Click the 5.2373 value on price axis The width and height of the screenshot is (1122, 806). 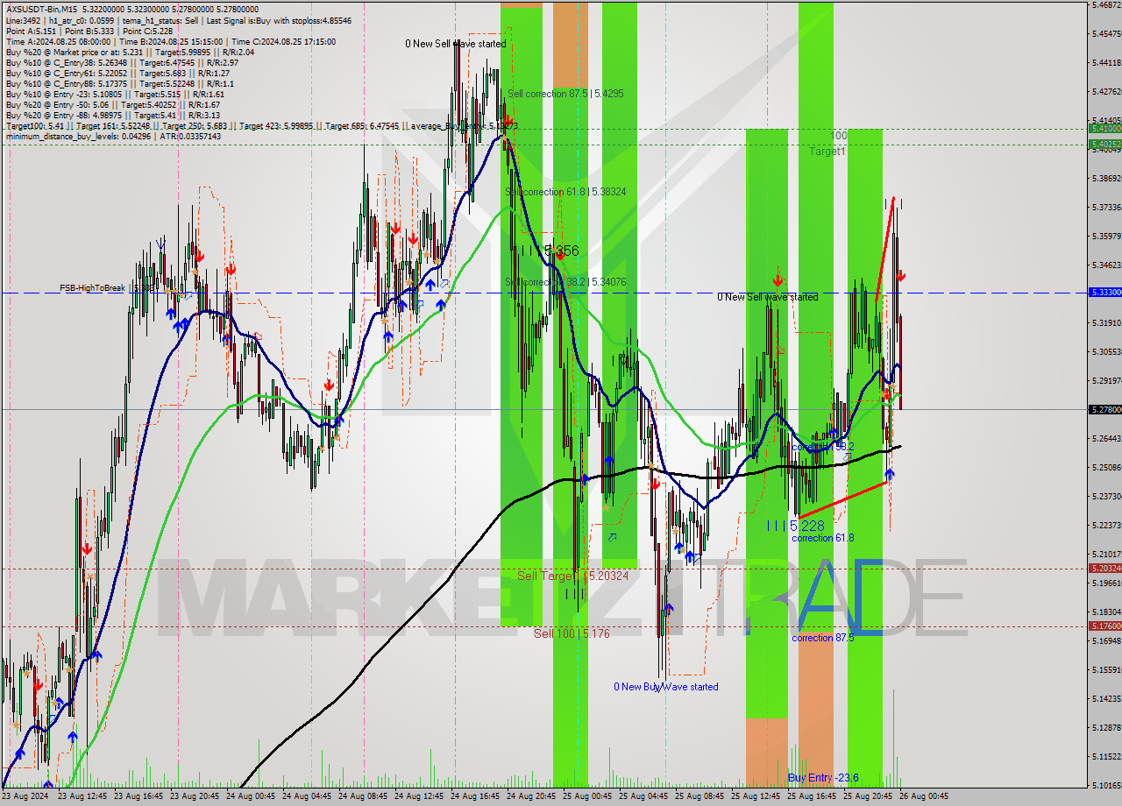pos(1106,496)
